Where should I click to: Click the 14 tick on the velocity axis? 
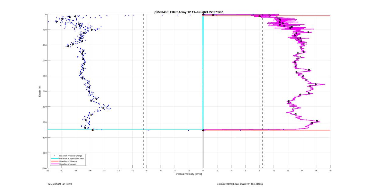tap(302, 171)
